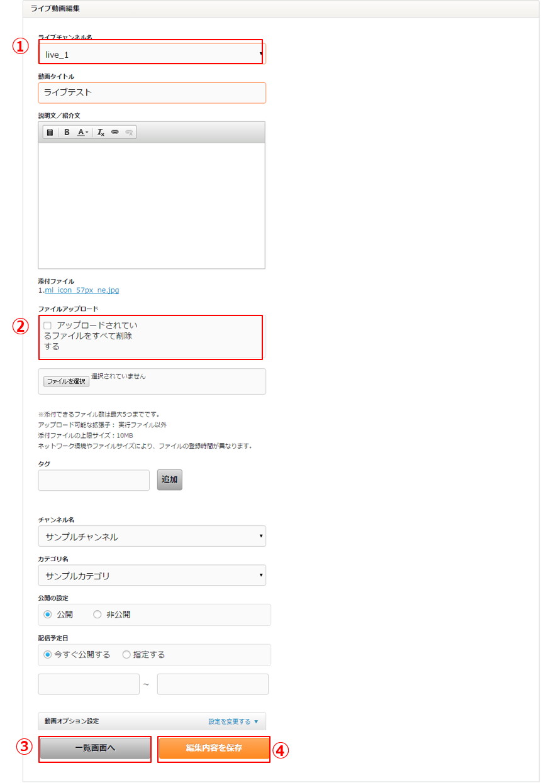Open the サンプルカテゴリ category dropdown
Image resolution: width=541 pixels, height=783 pixels.
click(152, 576)
